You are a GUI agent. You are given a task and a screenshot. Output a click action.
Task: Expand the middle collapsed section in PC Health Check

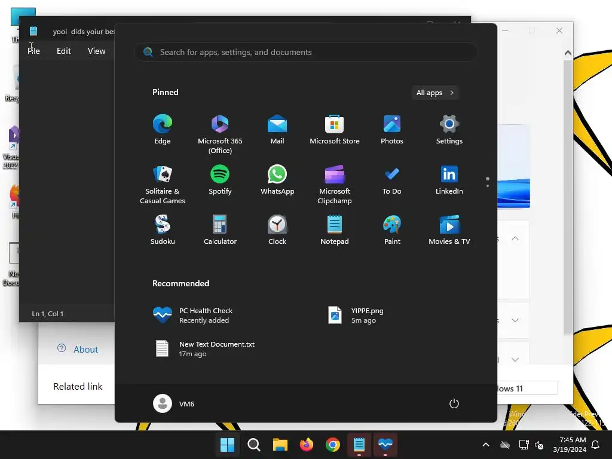[515, 320]
